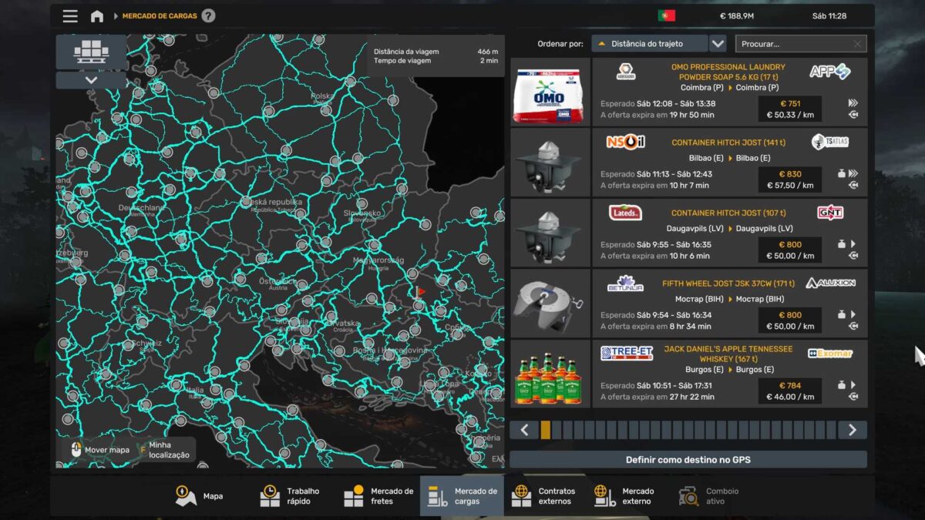Go to previous page of job listings
The height and width of the screenshot is (520, 925).
click(x=524, y=430)
